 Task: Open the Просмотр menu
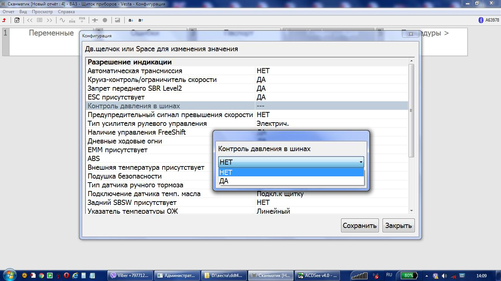click(42, 12)
